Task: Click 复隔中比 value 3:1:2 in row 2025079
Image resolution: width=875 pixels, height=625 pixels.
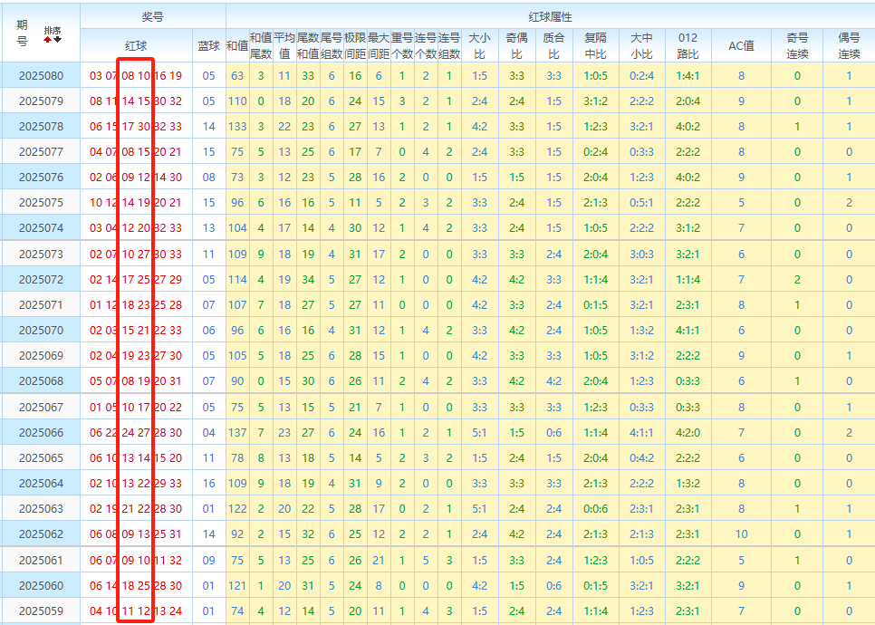Action: click(x=595, y=101)
